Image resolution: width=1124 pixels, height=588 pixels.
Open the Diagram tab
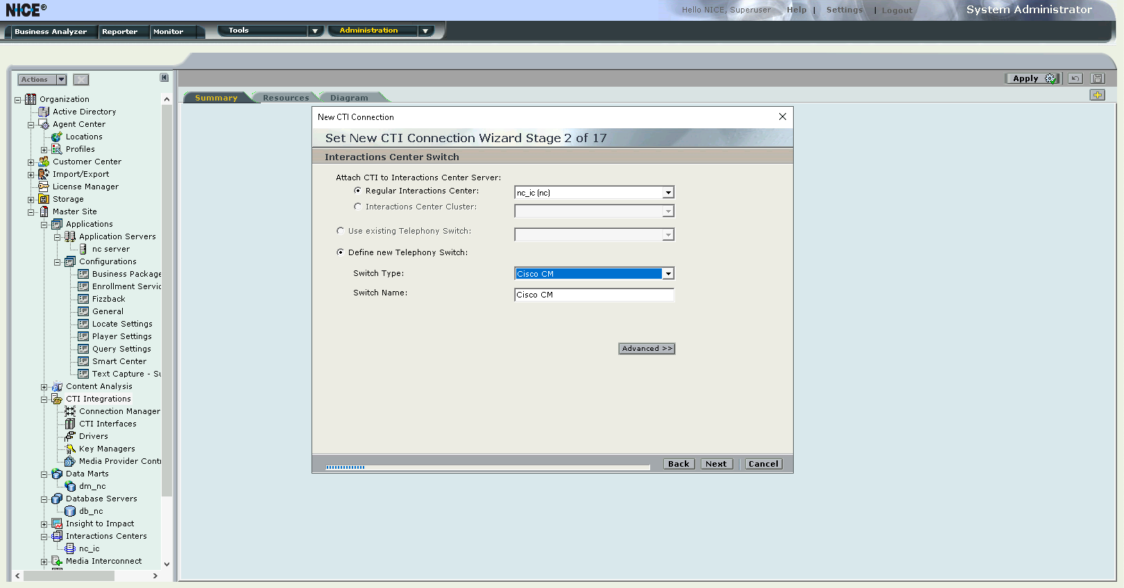pyautogui.click(x=349, y=98)
